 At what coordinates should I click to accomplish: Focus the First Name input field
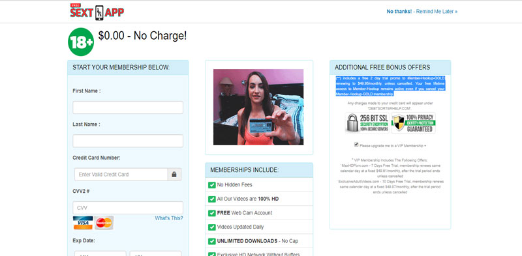[x=128, y=107]
